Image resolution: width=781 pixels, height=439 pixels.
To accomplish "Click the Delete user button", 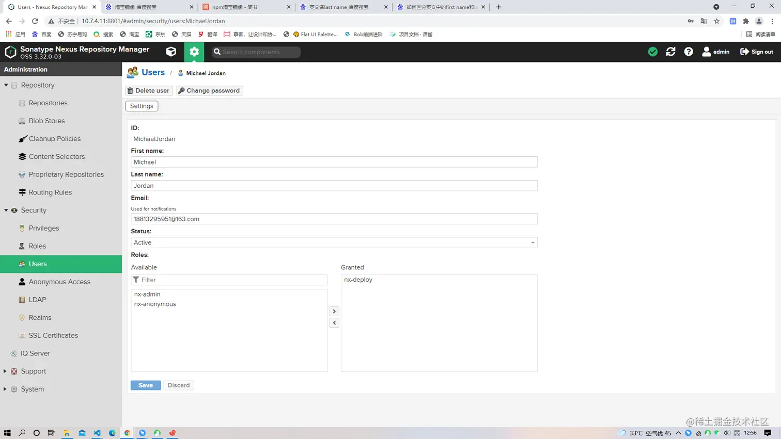I will pyautogui.click(x=149, y=91).
